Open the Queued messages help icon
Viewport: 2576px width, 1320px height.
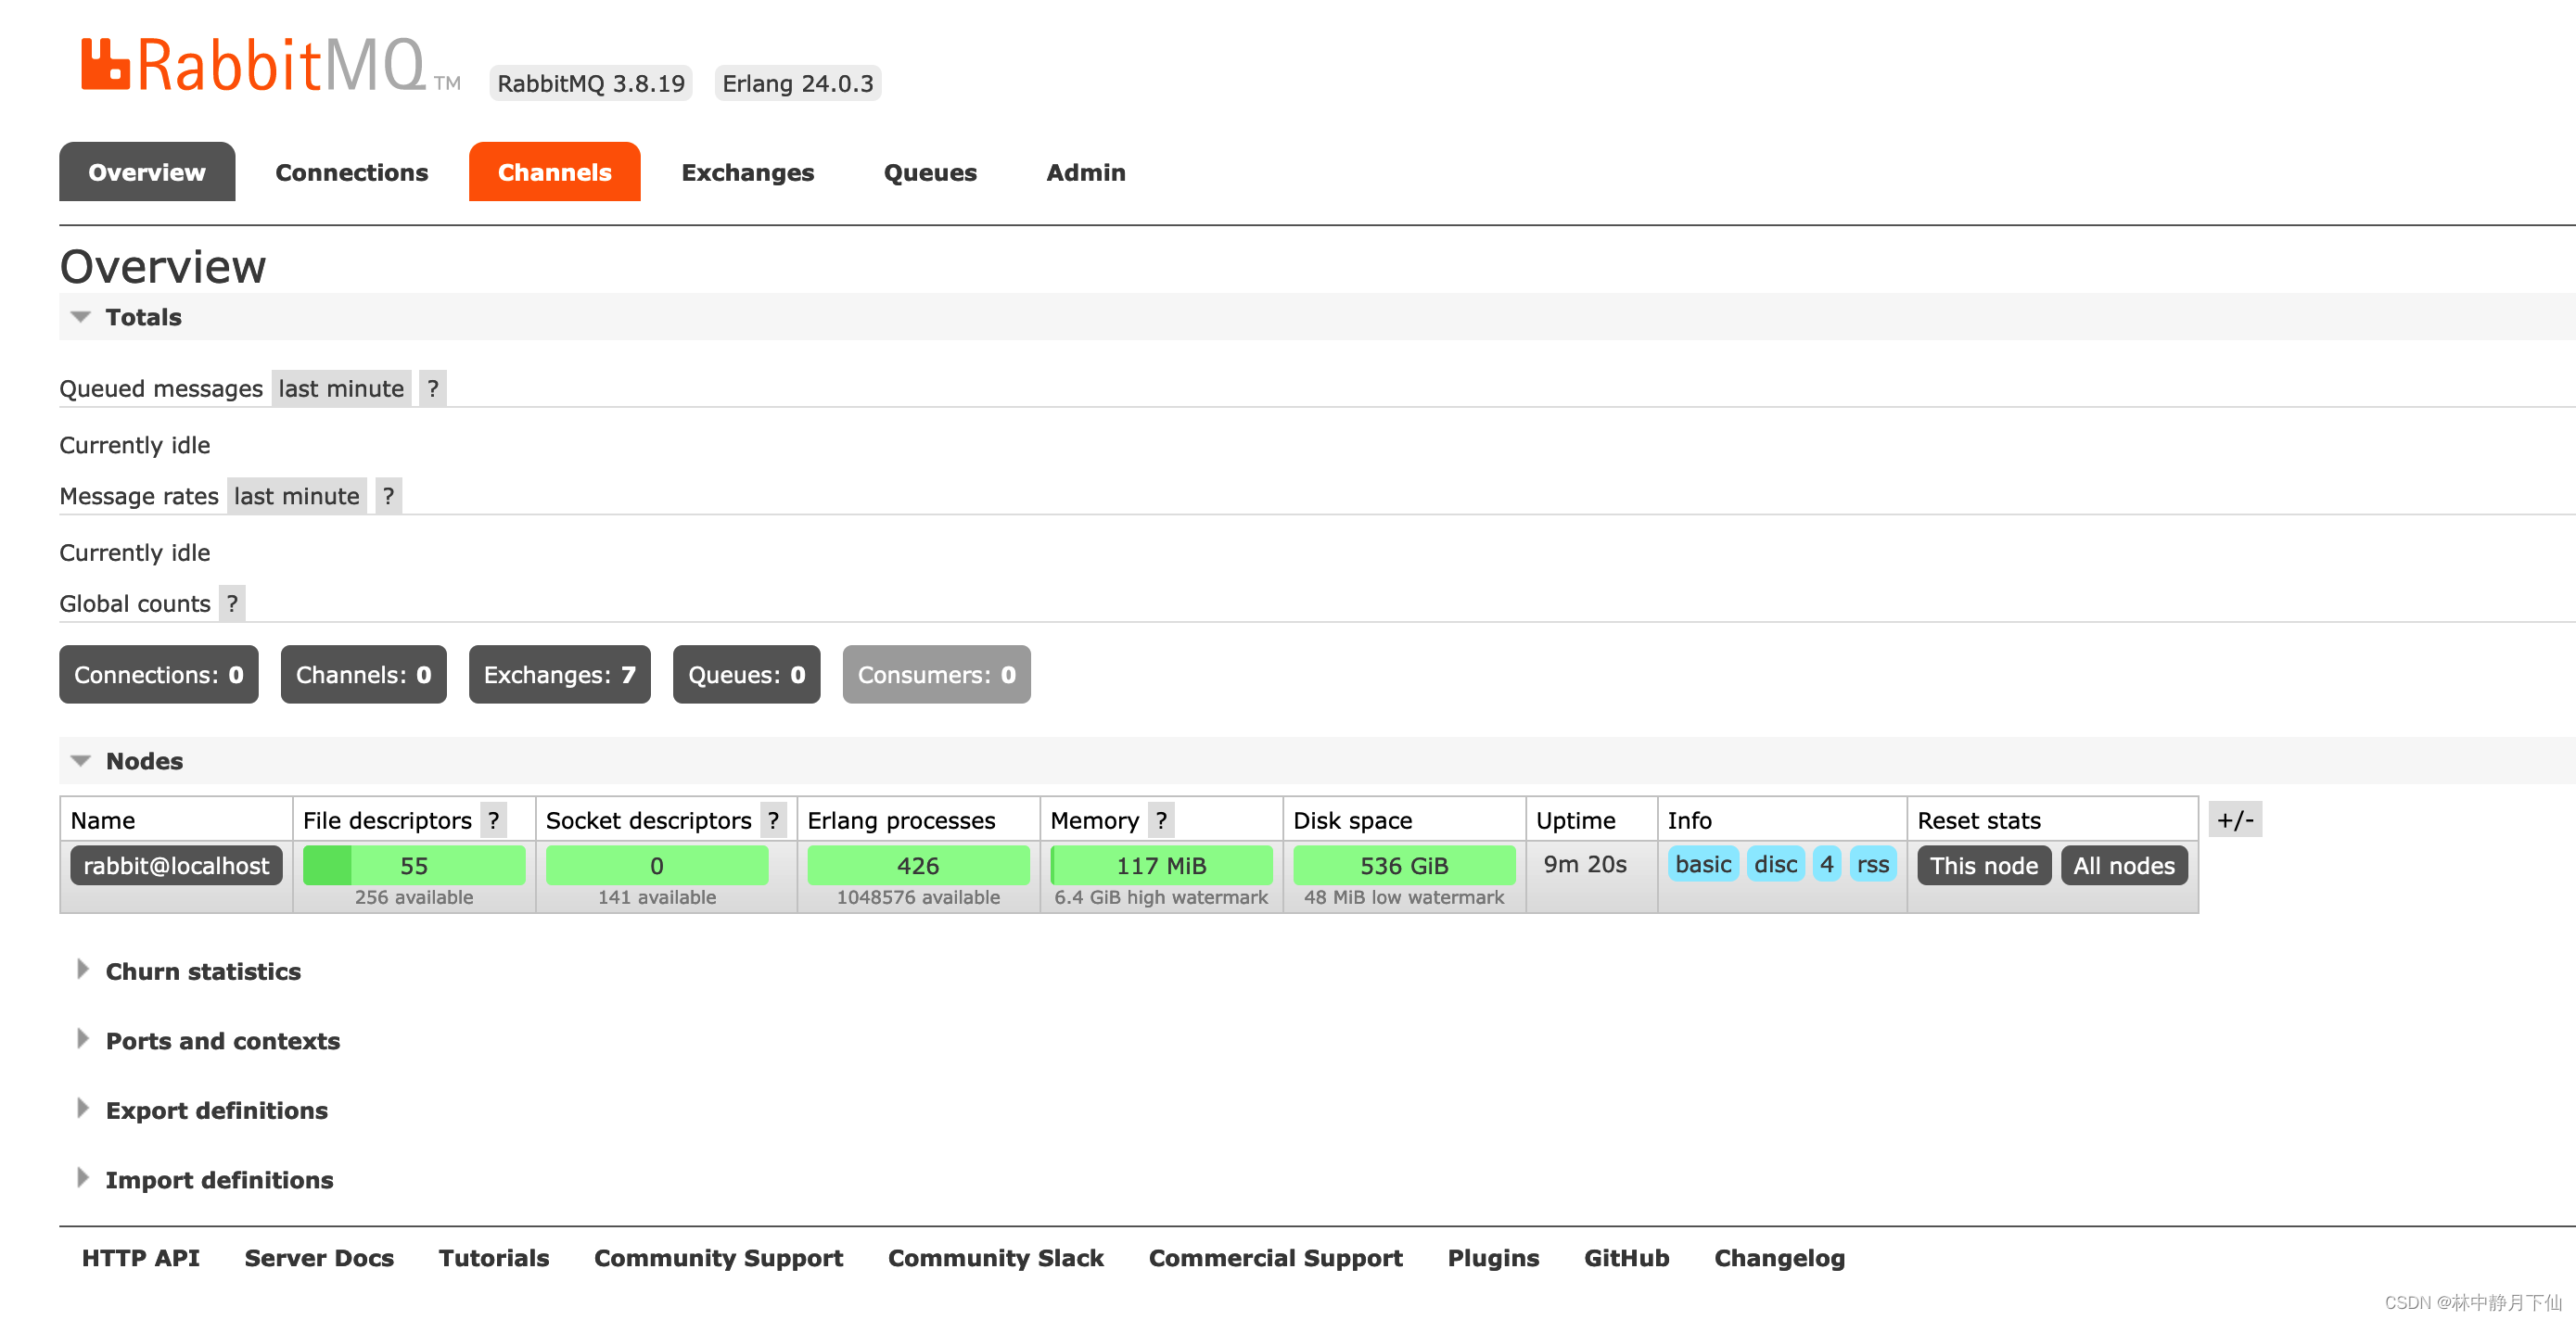click(431, 388)
